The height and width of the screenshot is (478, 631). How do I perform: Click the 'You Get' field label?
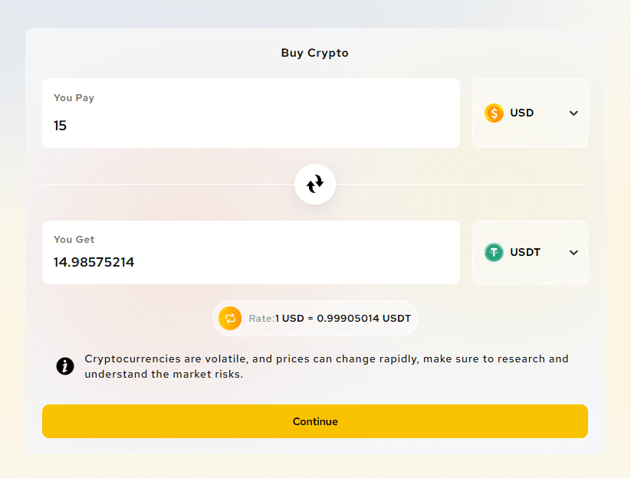pyautogui.click(x=74, y=240)
